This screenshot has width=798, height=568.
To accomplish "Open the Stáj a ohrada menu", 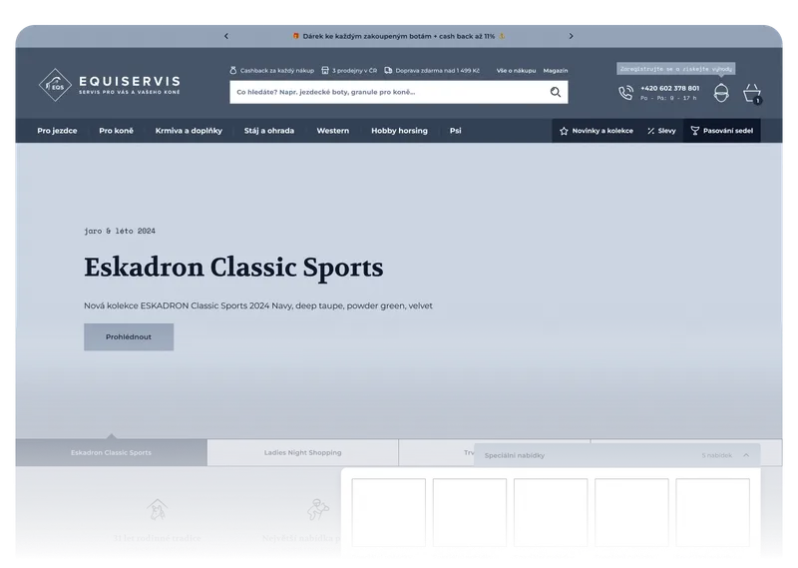I will [269, 131].
